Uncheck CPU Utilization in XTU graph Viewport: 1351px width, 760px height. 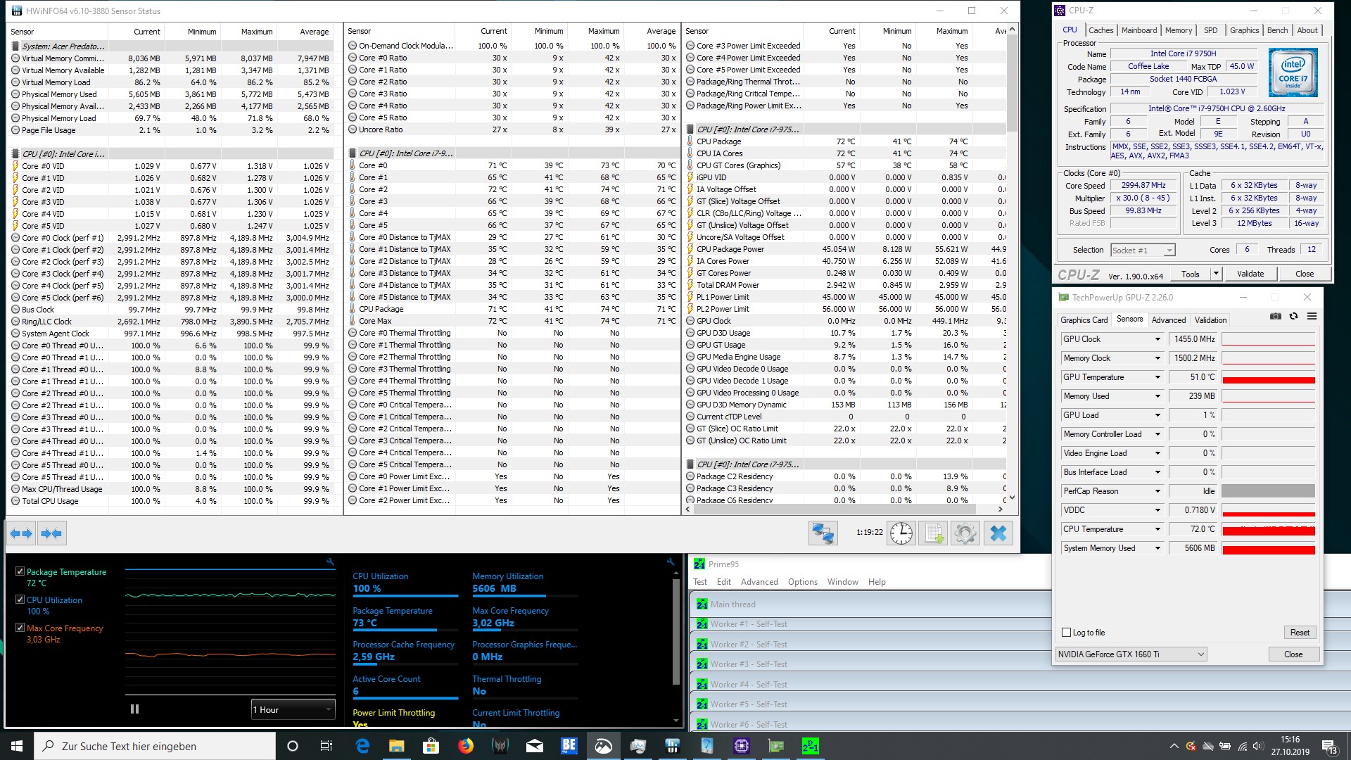(20, 600)
